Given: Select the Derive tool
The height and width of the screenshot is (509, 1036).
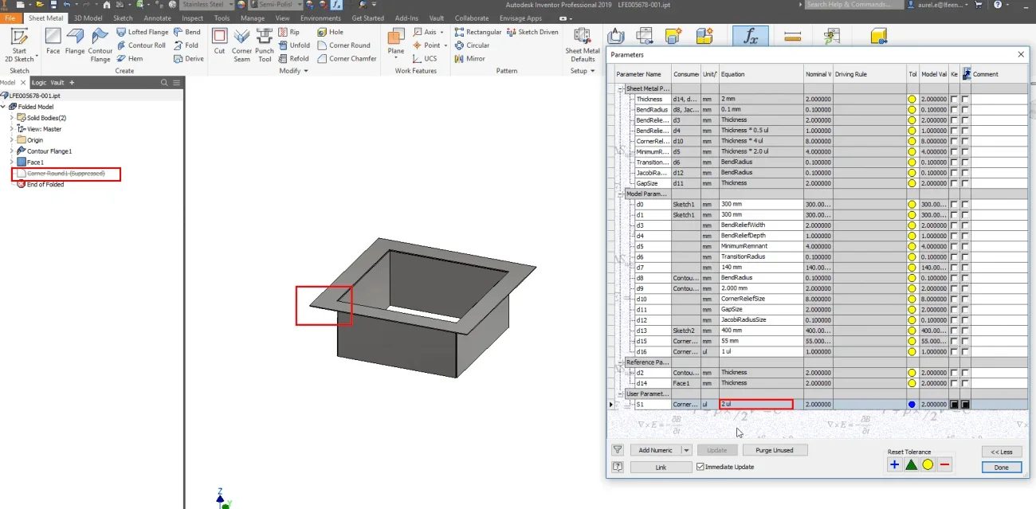Looking at the screenshot, I should pos(188,58).
